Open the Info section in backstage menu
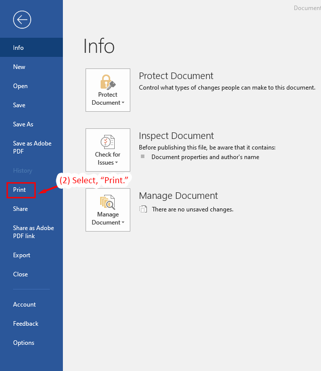This screenshot has height=371, width=321. pos(32,47)
